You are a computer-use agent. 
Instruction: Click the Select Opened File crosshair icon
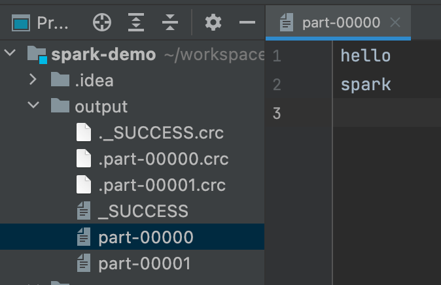pyautogui.click(x=101, y=23)
